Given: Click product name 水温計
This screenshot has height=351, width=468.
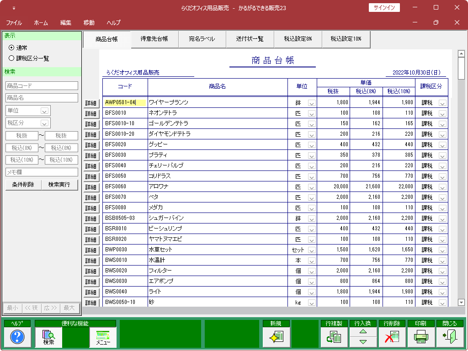Looking at the screenshot, I should (x=157, y=260).
